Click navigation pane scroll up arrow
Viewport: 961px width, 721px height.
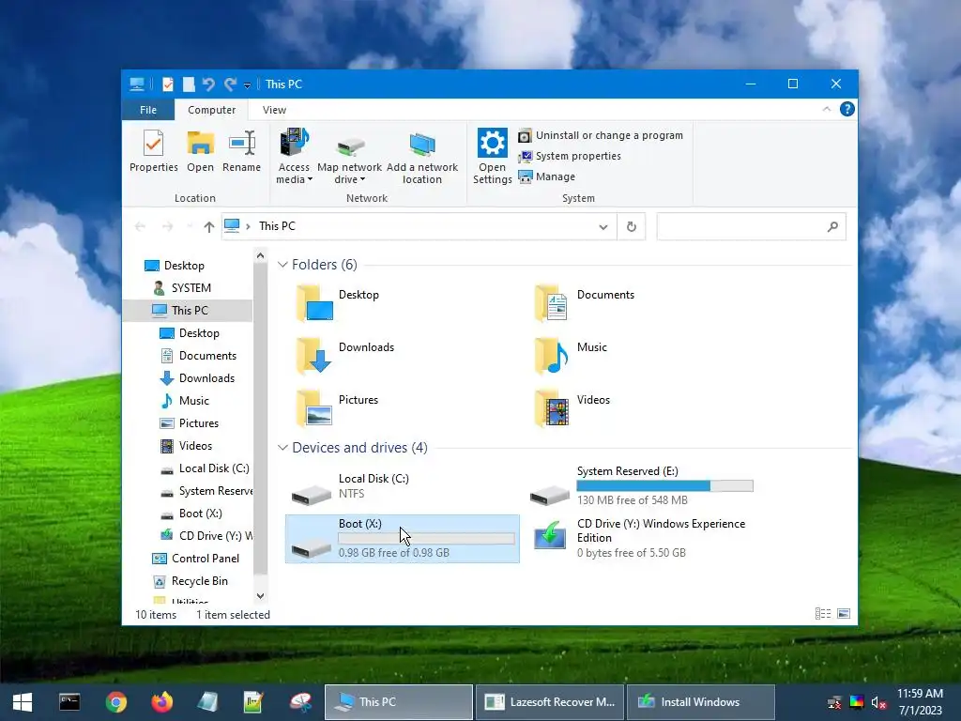pos(261,255)
